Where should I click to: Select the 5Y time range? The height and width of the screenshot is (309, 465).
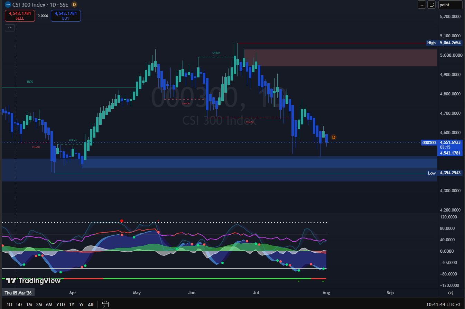click(81, 305)
